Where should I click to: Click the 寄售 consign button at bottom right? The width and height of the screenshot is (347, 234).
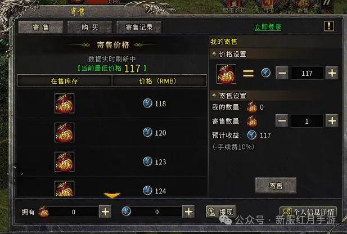point(276,186)
